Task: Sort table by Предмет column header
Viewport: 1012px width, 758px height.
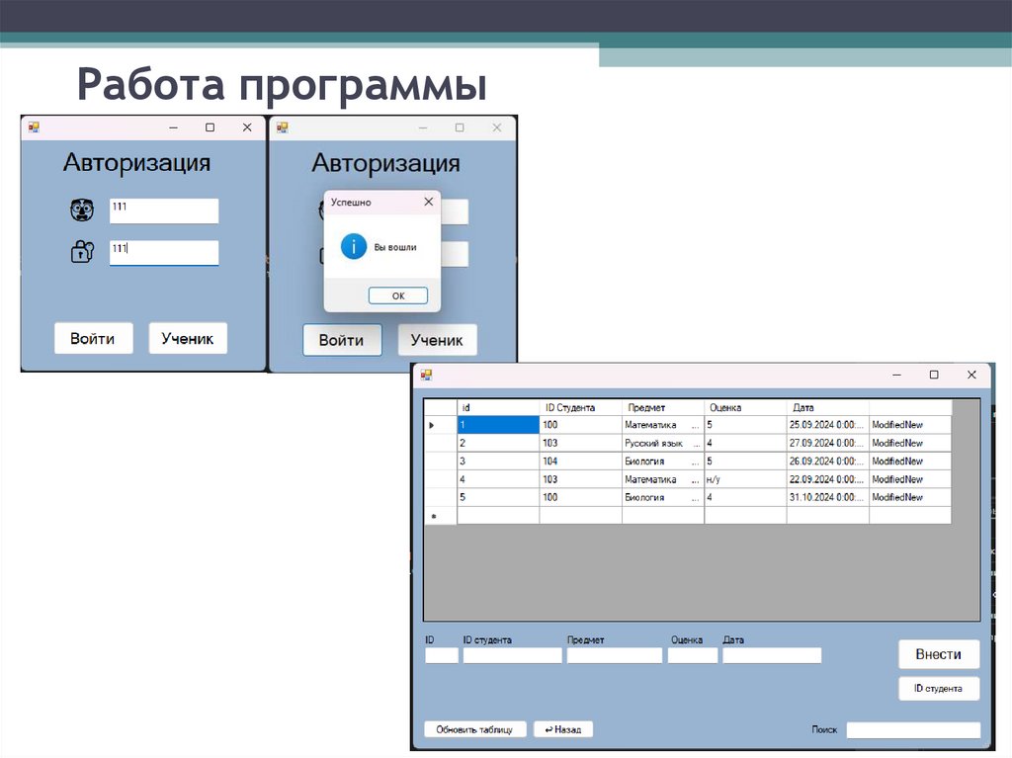Action: pos(663,407)
